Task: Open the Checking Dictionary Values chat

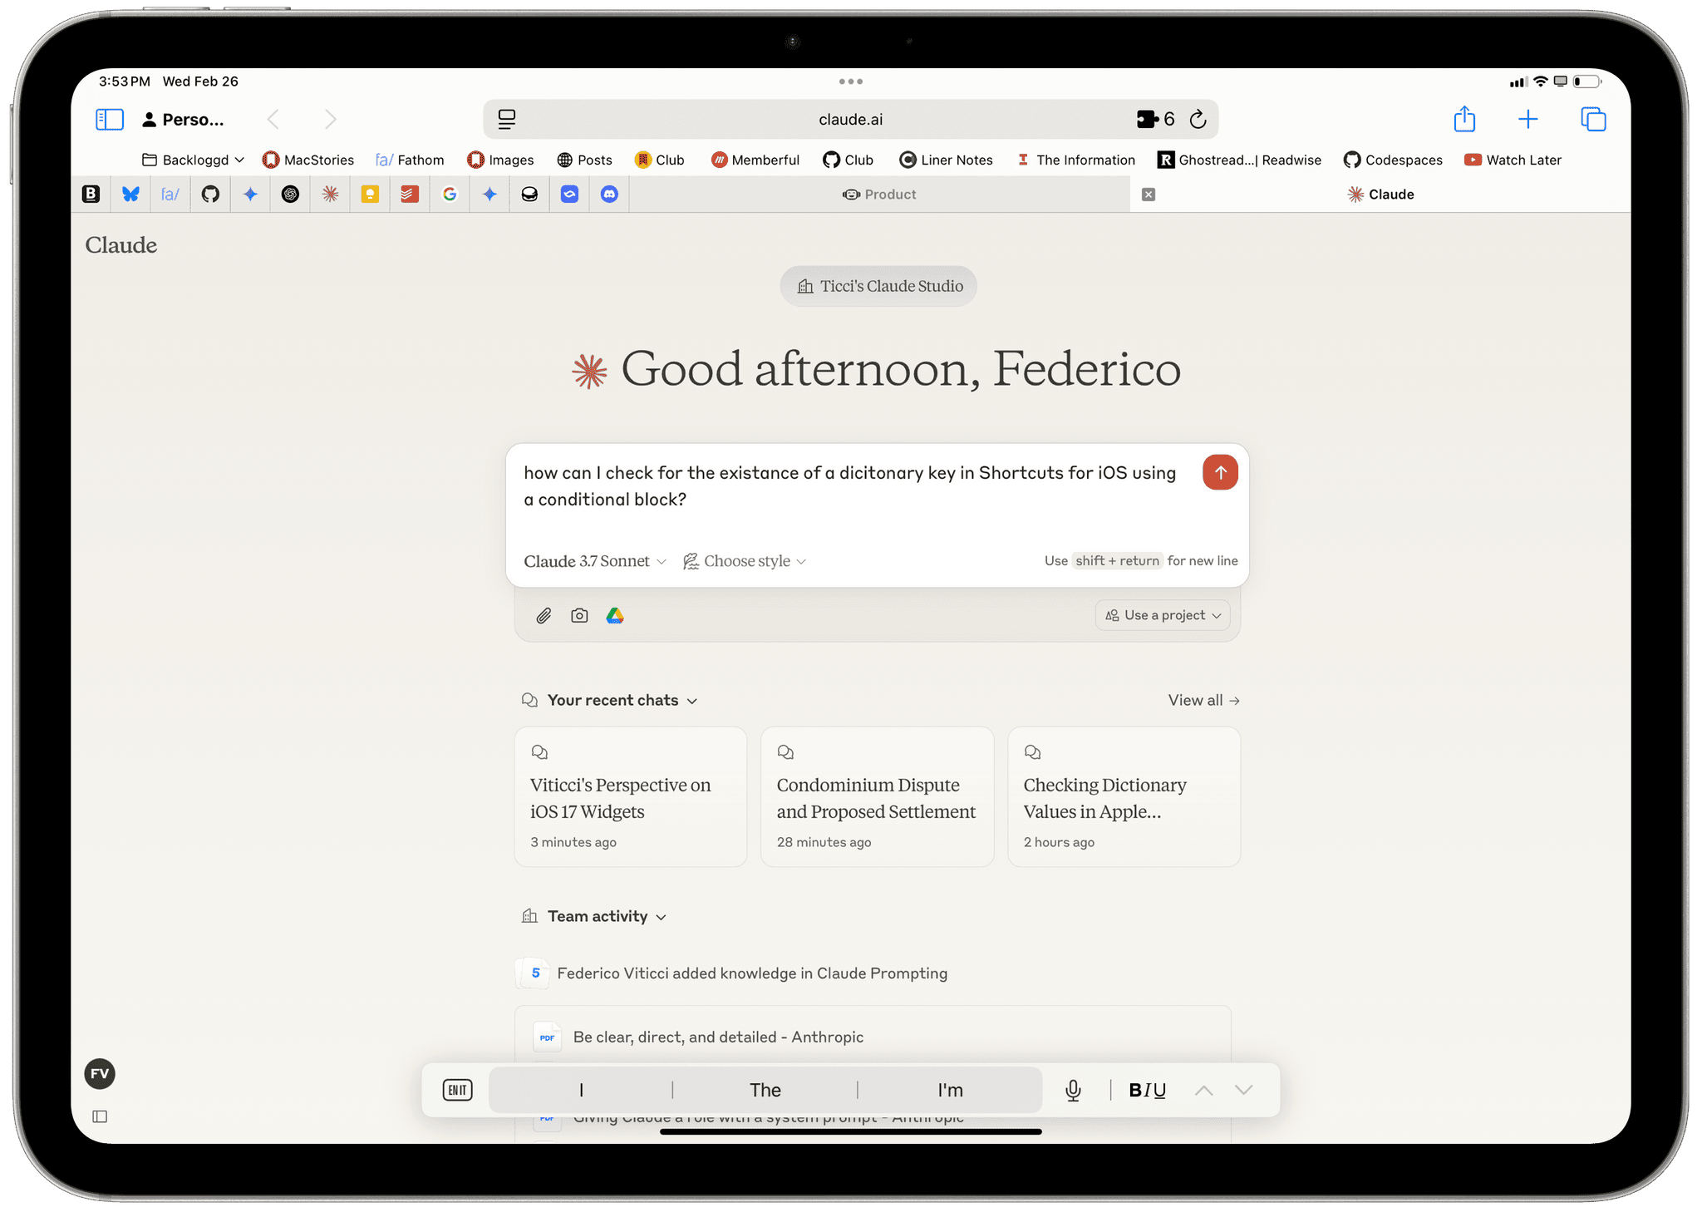Action: (1124, 797)
